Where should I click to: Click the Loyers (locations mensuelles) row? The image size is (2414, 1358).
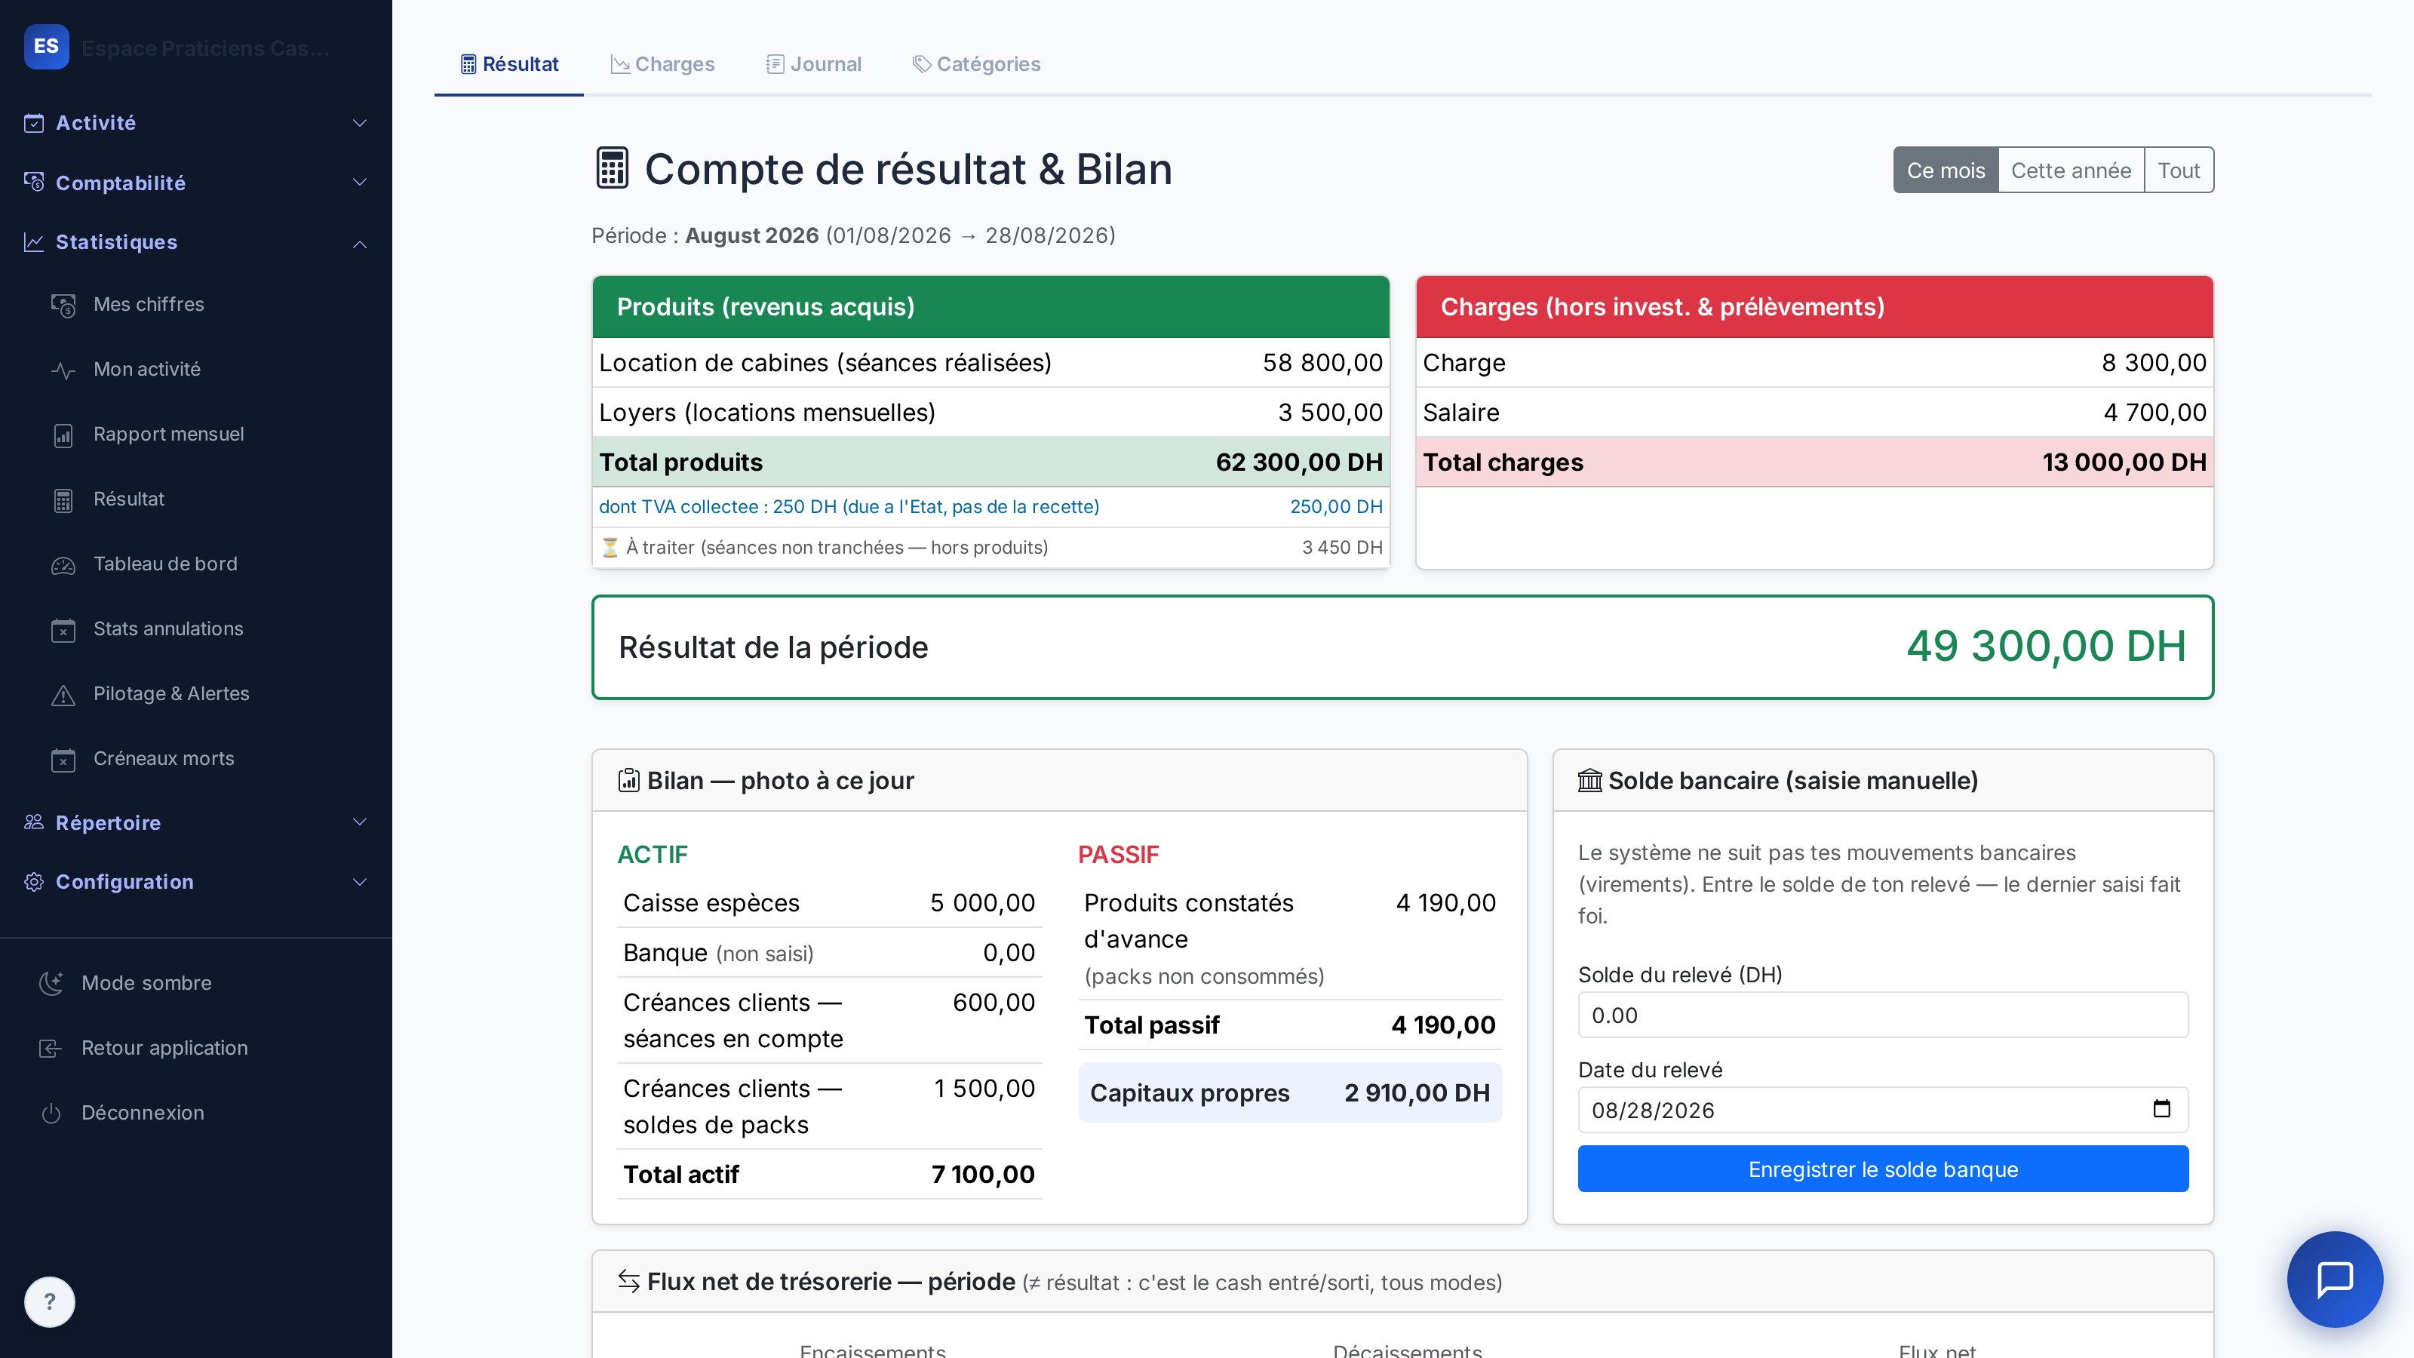coord(990,413)
